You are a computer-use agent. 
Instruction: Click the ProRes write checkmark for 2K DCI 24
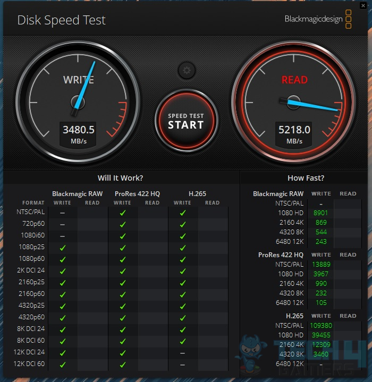(123, 271)
